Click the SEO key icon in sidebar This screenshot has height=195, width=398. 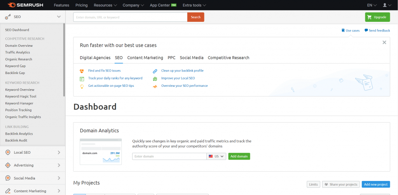tap(8, 17)
